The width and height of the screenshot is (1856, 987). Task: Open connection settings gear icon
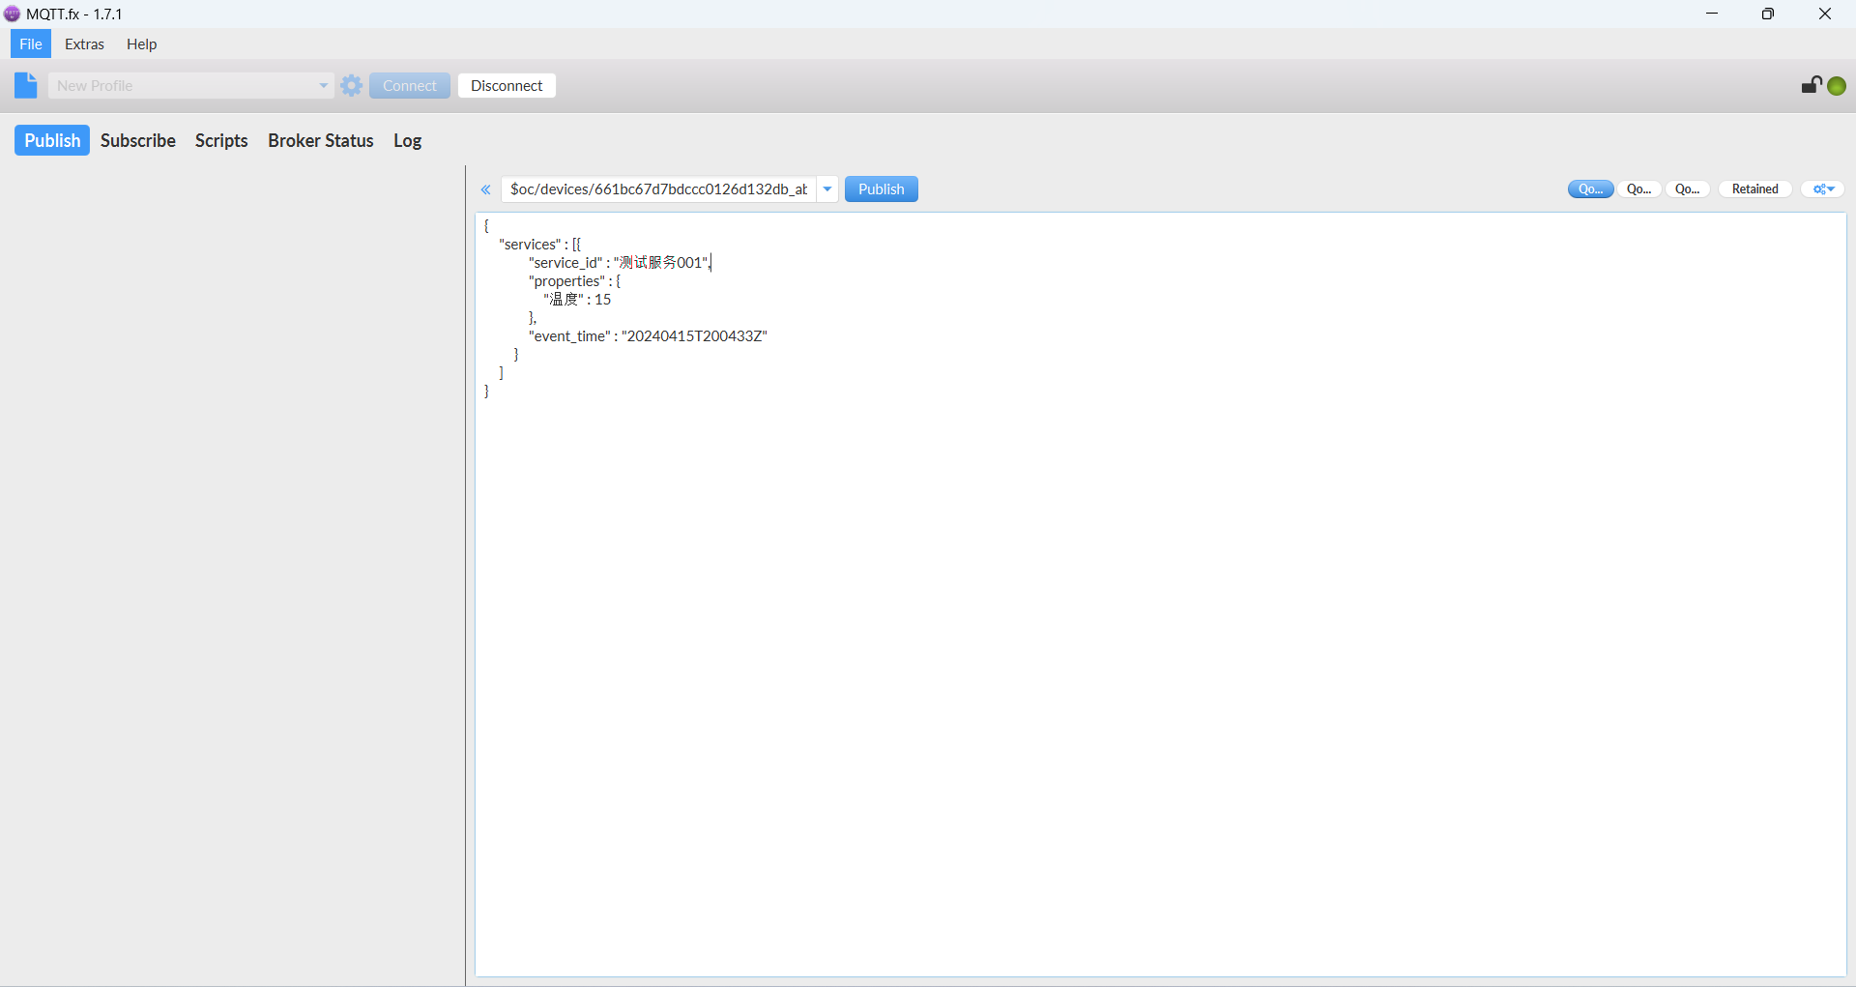pyautogui.click(x=352, y=85)
